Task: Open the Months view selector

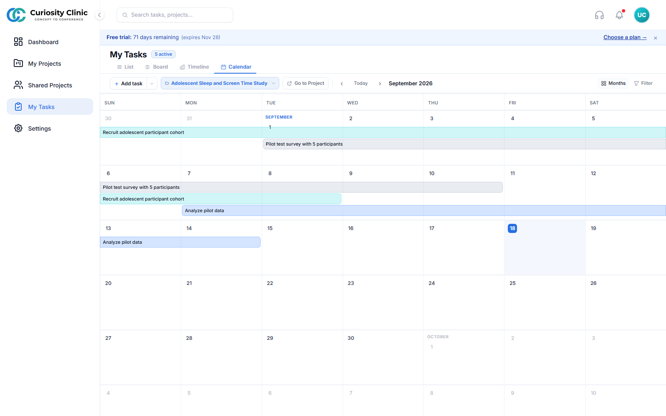Action: [614, 84]
